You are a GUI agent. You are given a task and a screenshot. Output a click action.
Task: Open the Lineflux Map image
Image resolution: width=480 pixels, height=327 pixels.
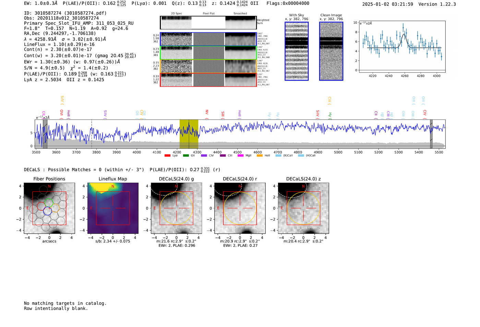(113, 208)
